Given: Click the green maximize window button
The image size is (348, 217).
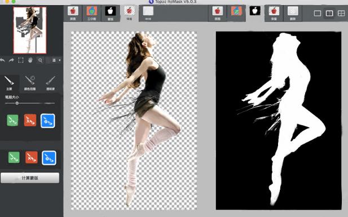Looking at the screenshot, I should [14, 1].
